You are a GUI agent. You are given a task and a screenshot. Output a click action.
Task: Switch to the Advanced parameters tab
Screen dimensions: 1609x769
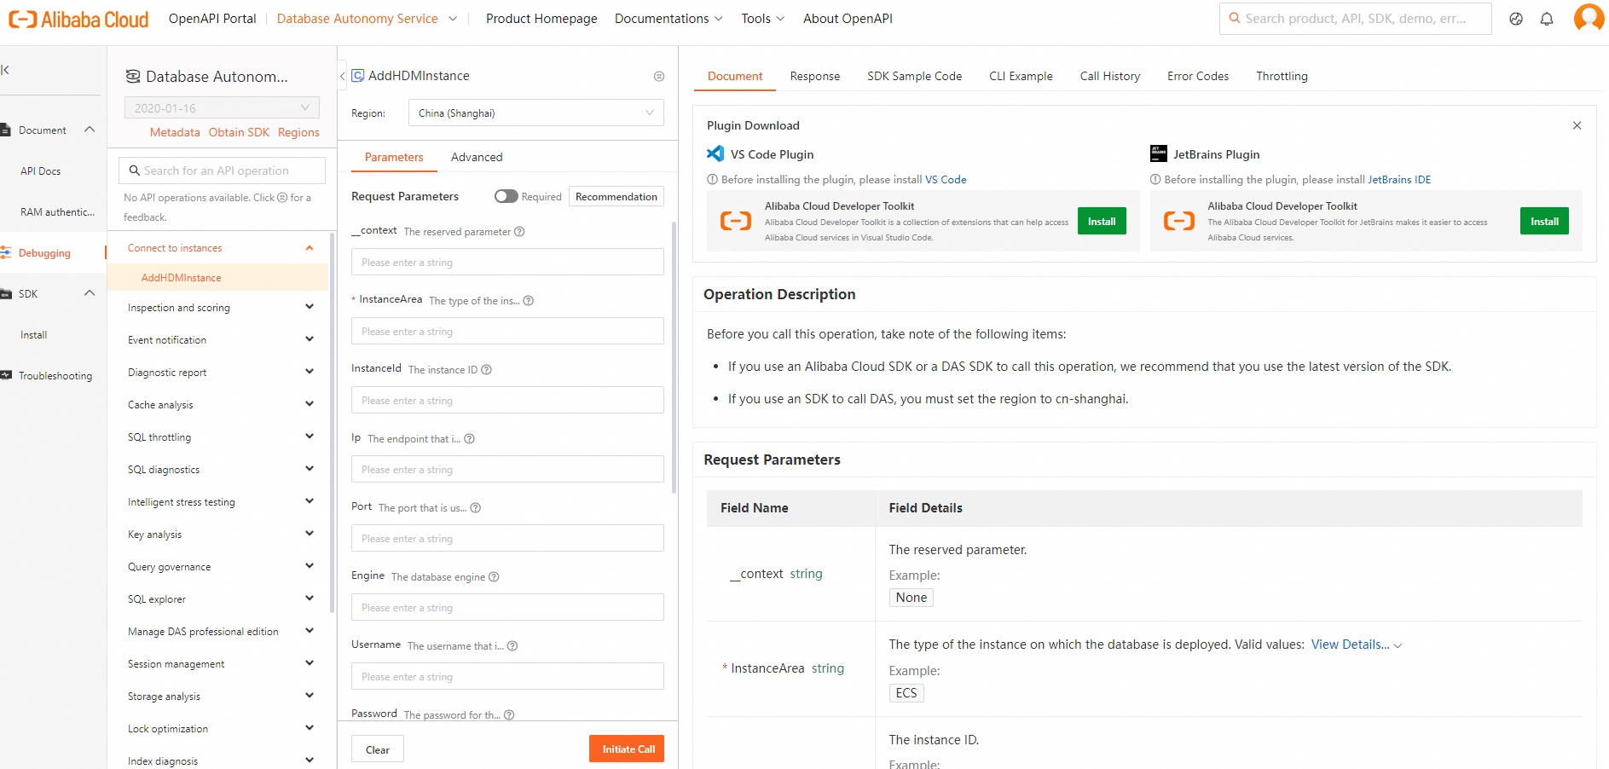tap(477, 157)
